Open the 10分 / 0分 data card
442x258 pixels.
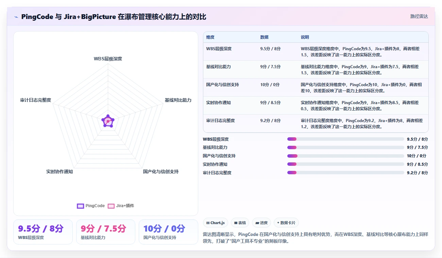[168, 232]
